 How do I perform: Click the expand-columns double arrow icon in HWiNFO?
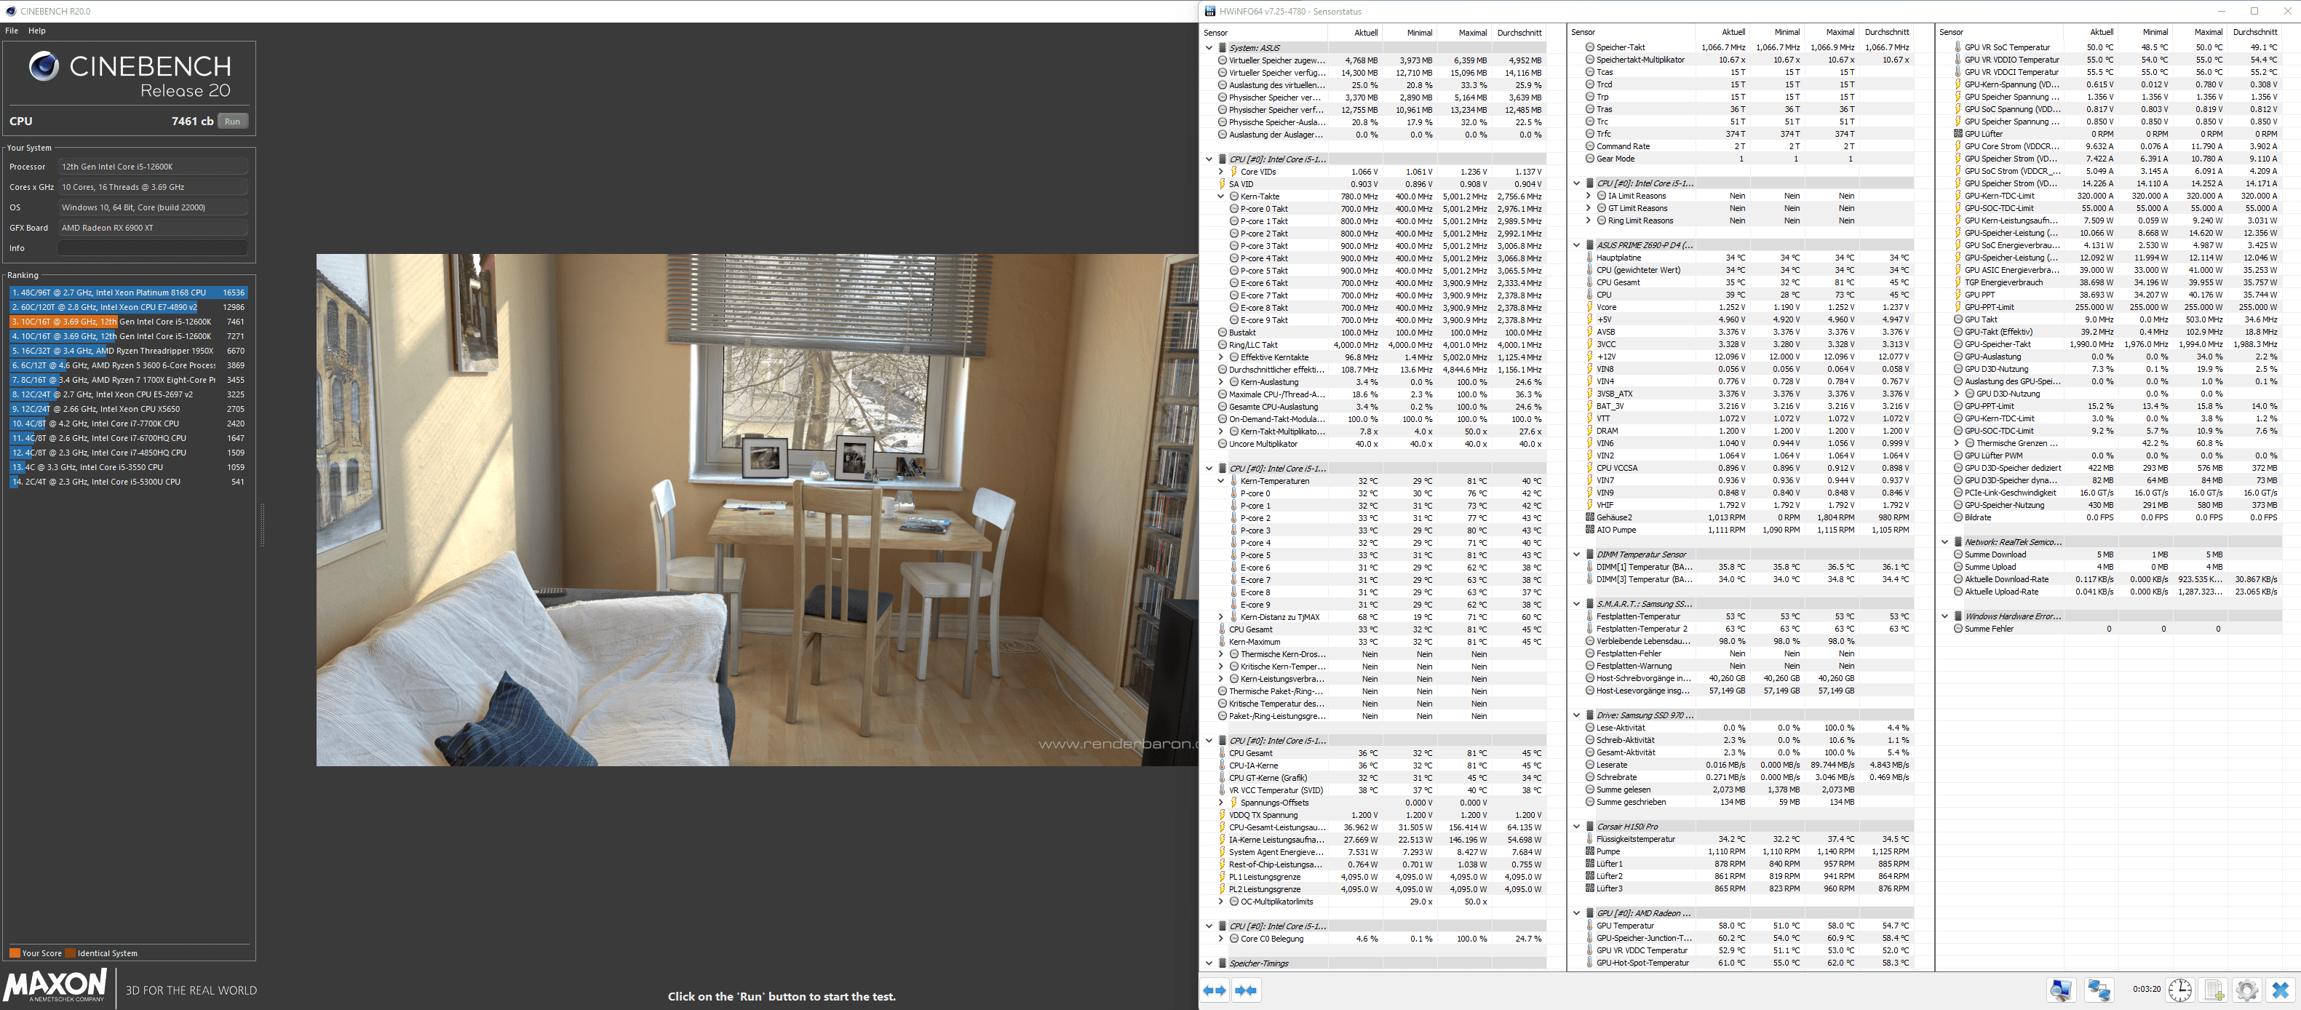(x=1215, y=990)
